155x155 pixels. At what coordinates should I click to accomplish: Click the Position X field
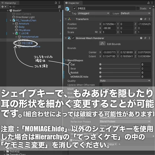tap(109, 24)
